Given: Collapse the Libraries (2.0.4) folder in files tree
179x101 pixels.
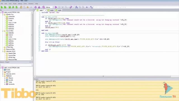Looking at the screenshot, I should point(3,51).
